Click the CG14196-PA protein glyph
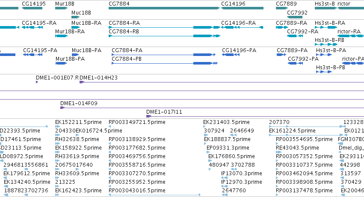The height and width of the screenshot is (197, 364). [x=231, y=55]
